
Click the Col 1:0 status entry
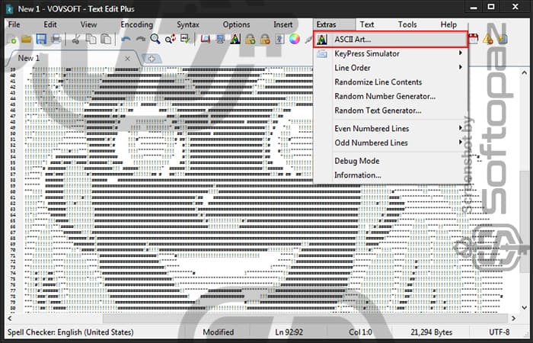point(360,332)
